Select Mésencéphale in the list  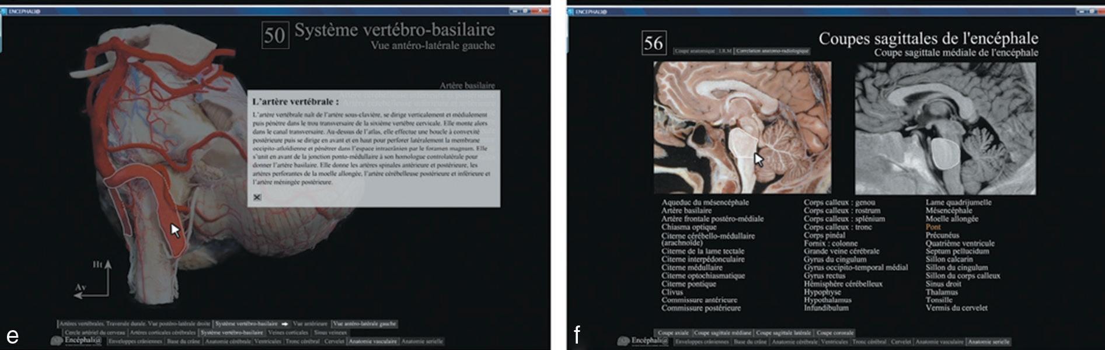pyautogui.click(x=949, y=211)
